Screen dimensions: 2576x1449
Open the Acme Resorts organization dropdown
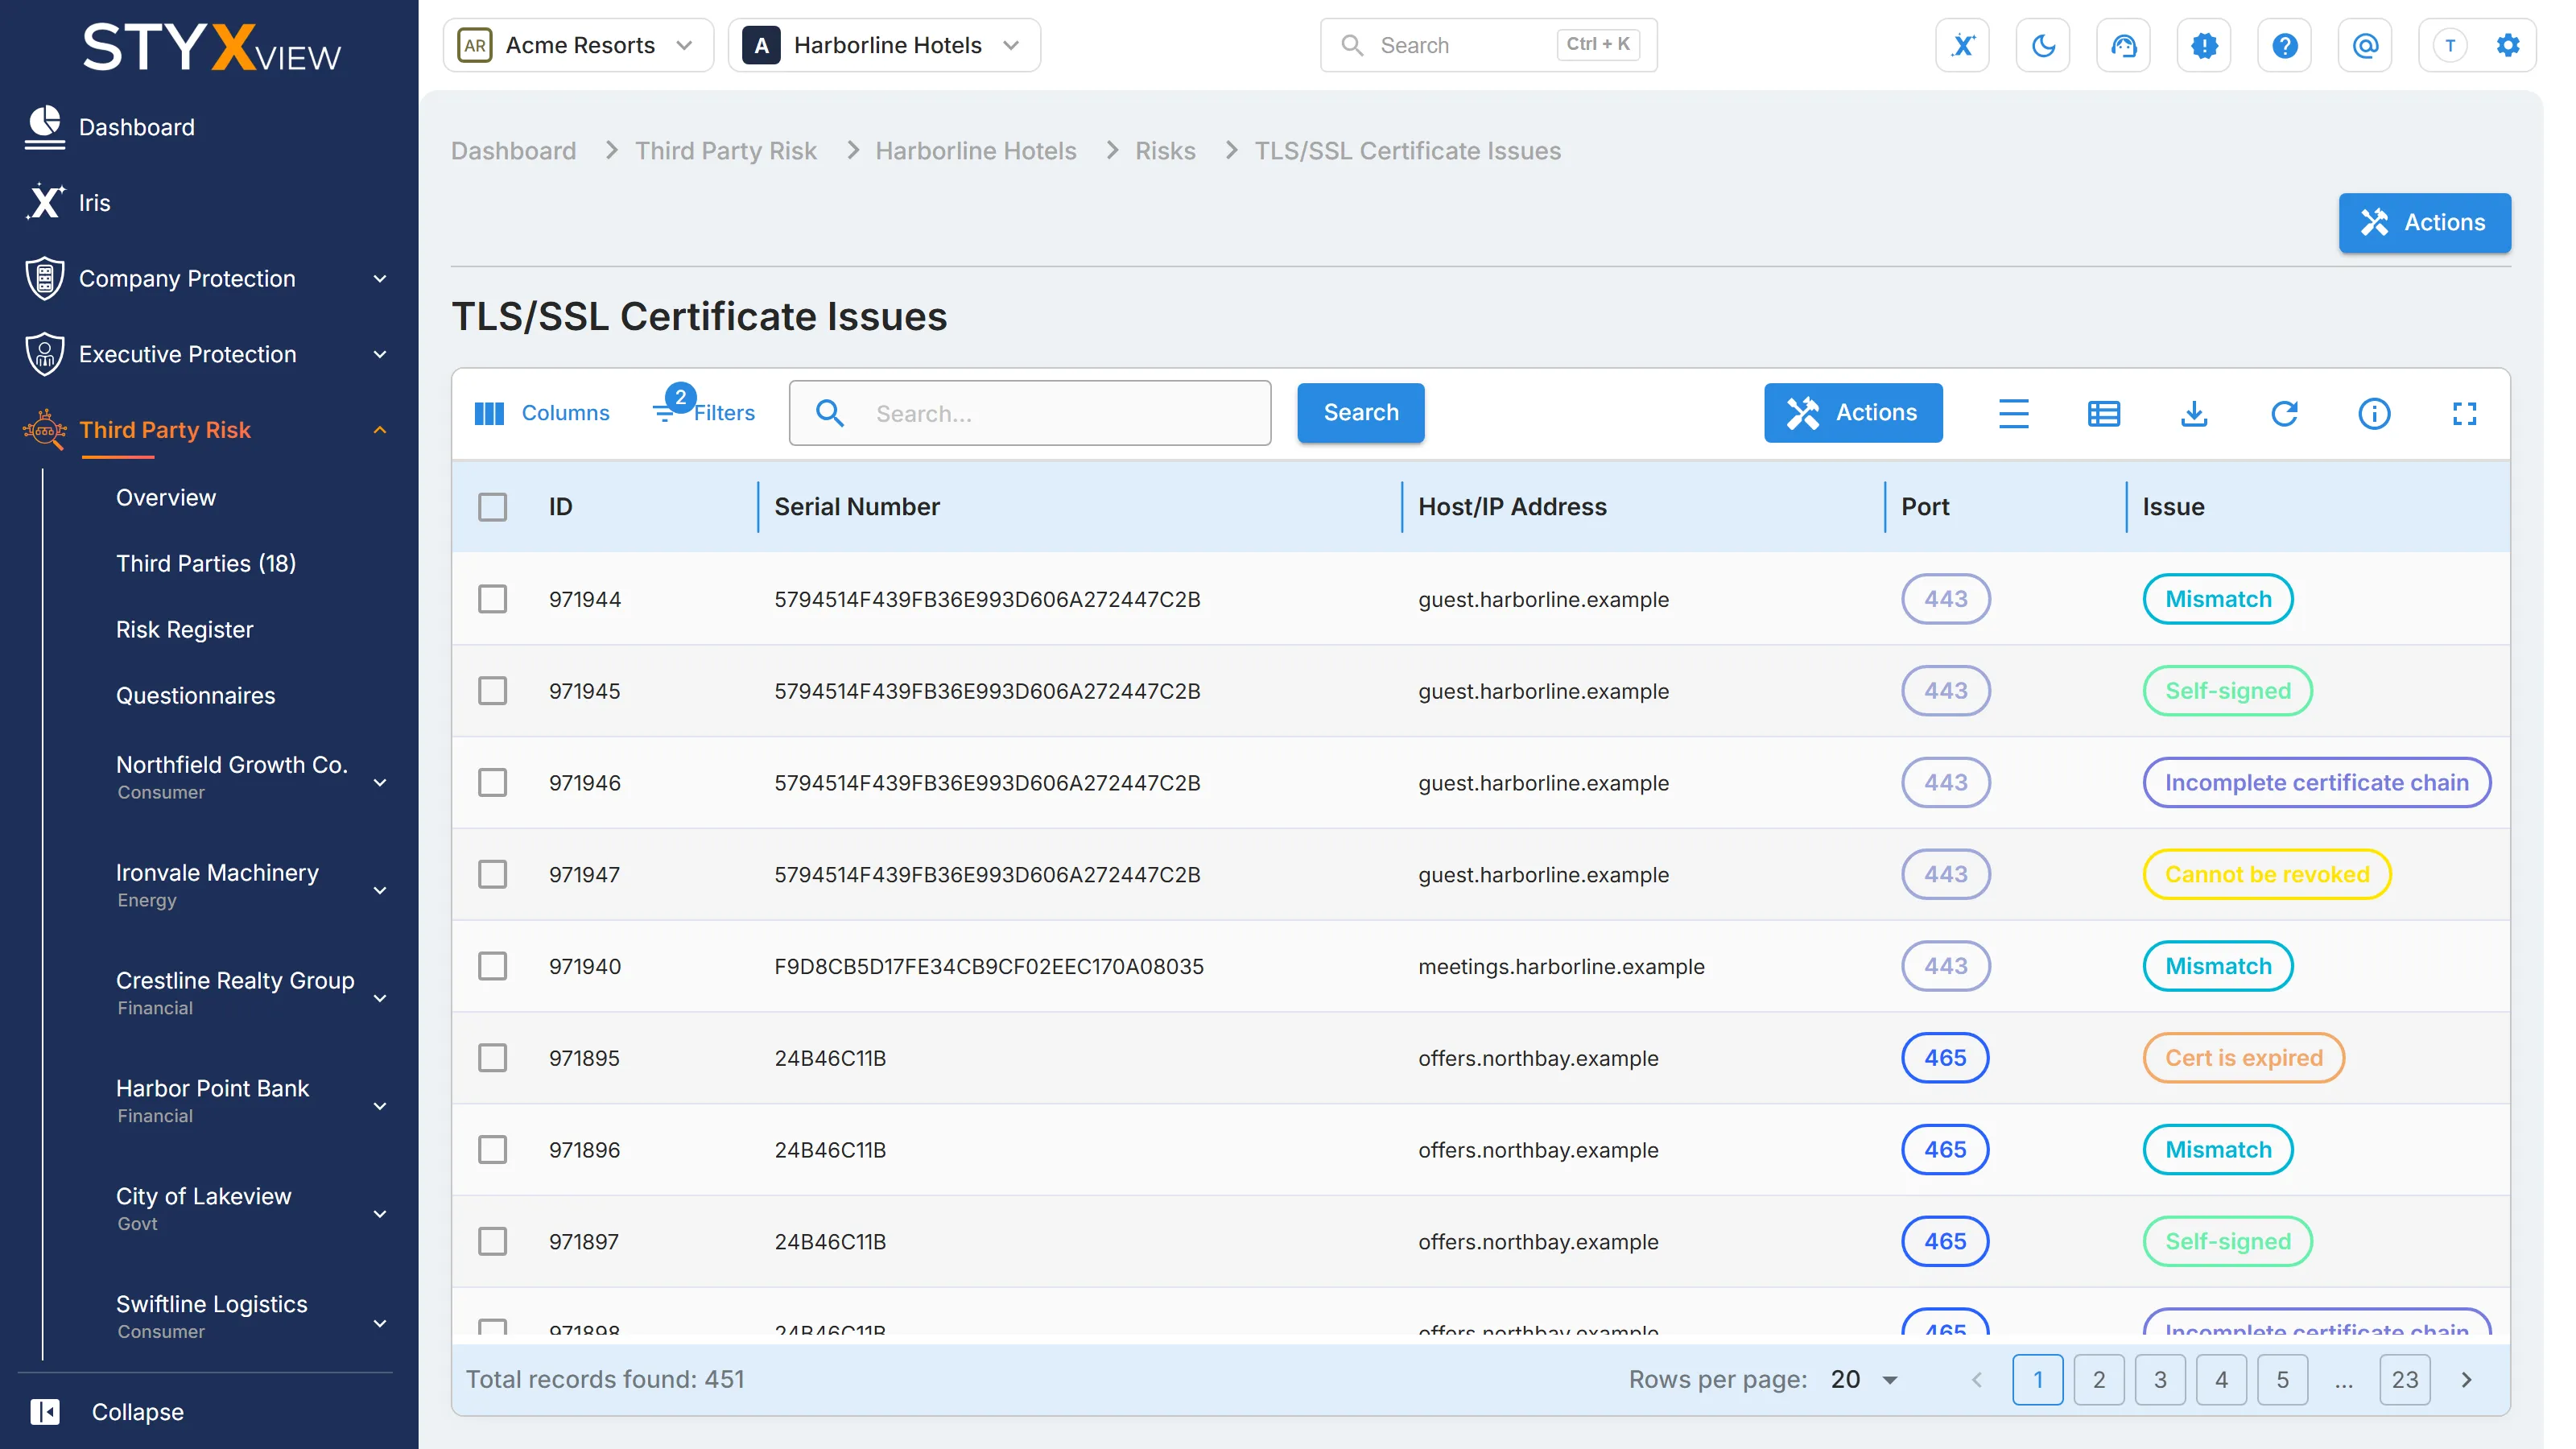pyautogui.click(x=578, y=45)
